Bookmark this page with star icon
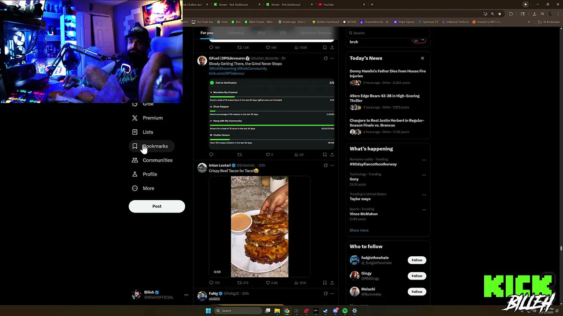This screenshot has width=563, height=316. [500, 14]
